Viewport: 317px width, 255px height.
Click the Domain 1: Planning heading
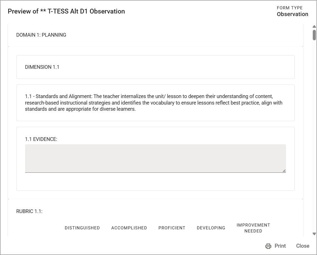[41, 35]
